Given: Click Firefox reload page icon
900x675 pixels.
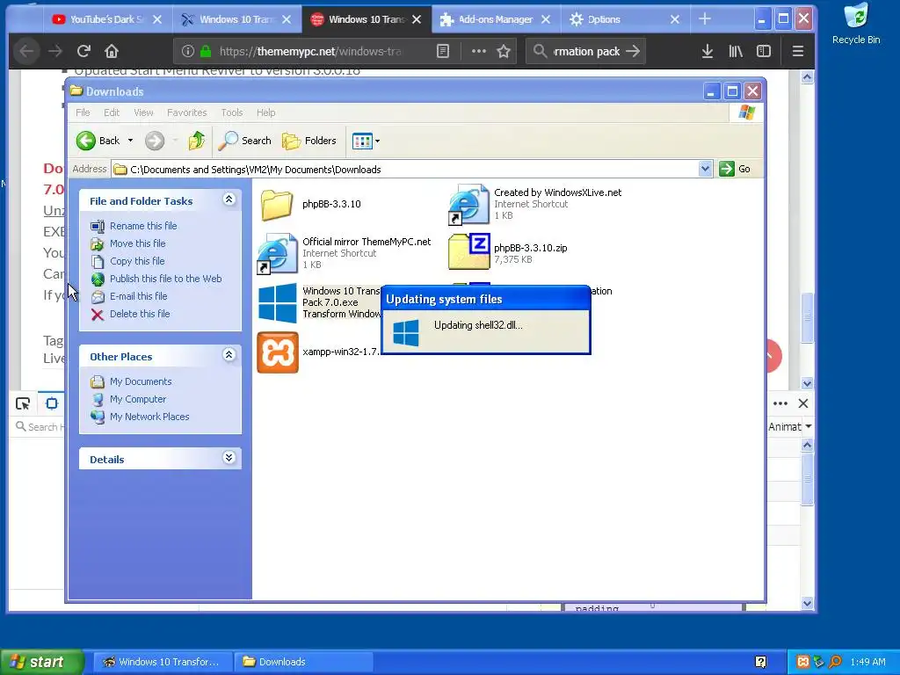Looking at the screenshot, I should 83,51.
